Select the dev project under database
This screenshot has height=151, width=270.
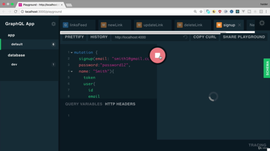(29, 65)
